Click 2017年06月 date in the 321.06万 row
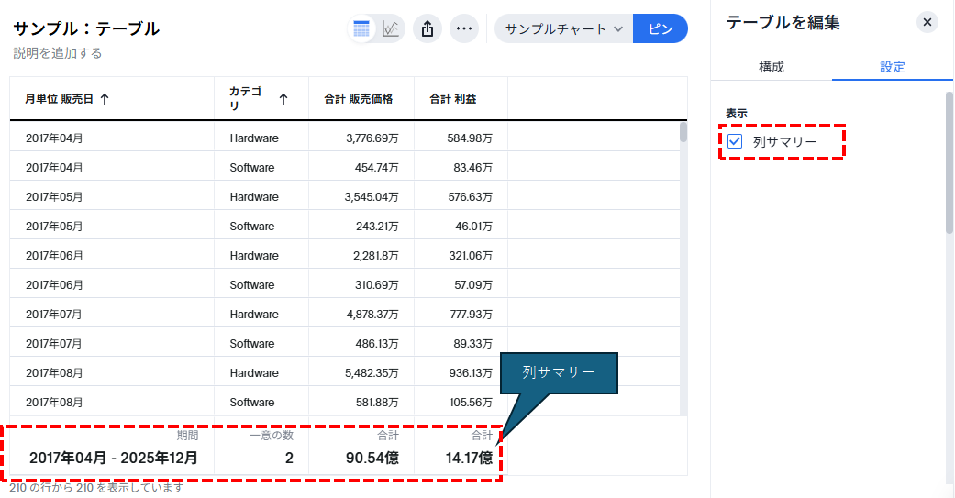The width and height of the screenshot is (955, 498). coord(54,256)
